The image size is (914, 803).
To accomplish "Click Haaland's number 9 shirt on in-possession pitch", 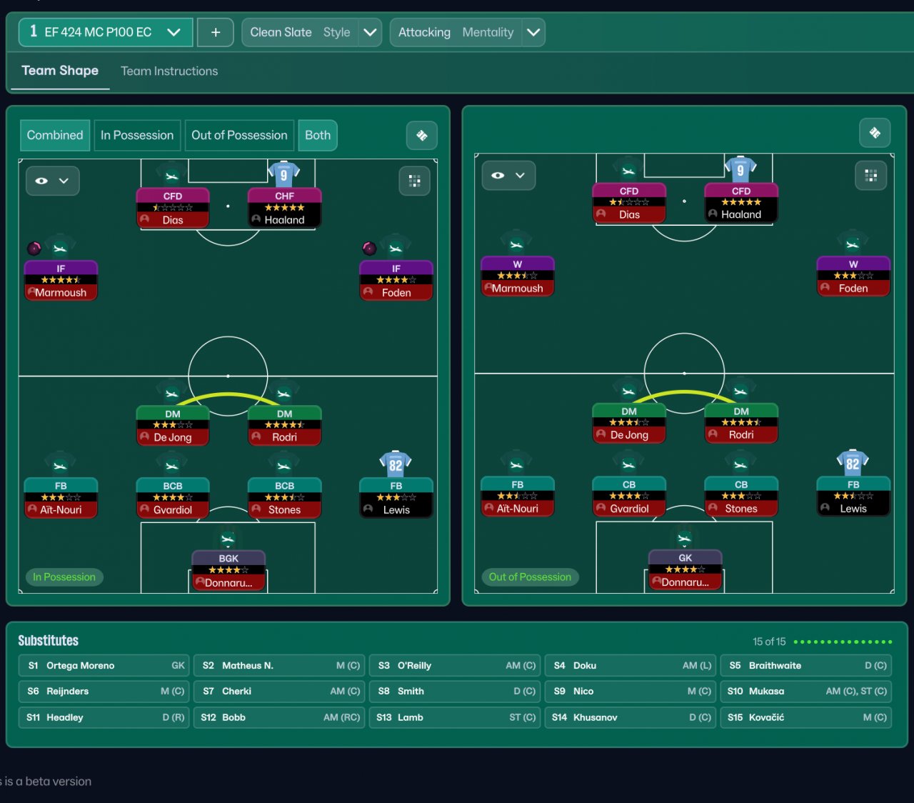I will point(284,174).
